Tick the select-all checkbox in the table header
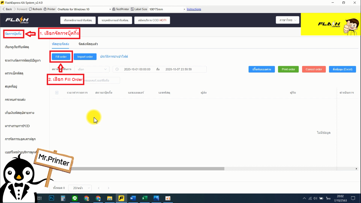Viewport: 361px width, 203px height. click(x=57, y=93)
